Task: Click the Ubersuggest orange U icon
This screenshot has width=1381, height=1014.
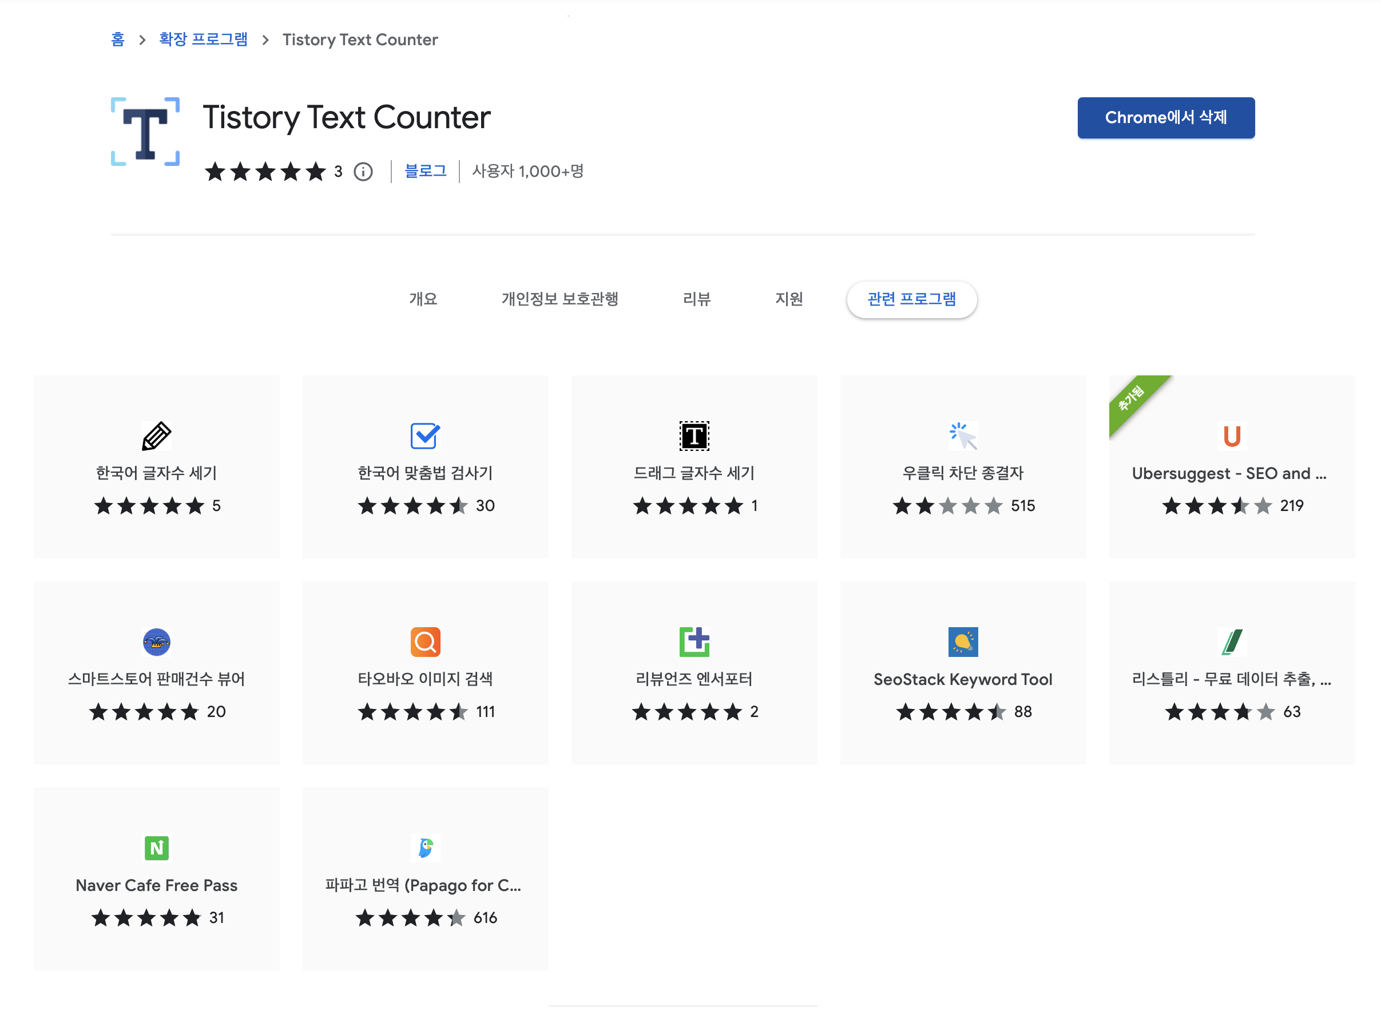Action: click(1231, 436)
